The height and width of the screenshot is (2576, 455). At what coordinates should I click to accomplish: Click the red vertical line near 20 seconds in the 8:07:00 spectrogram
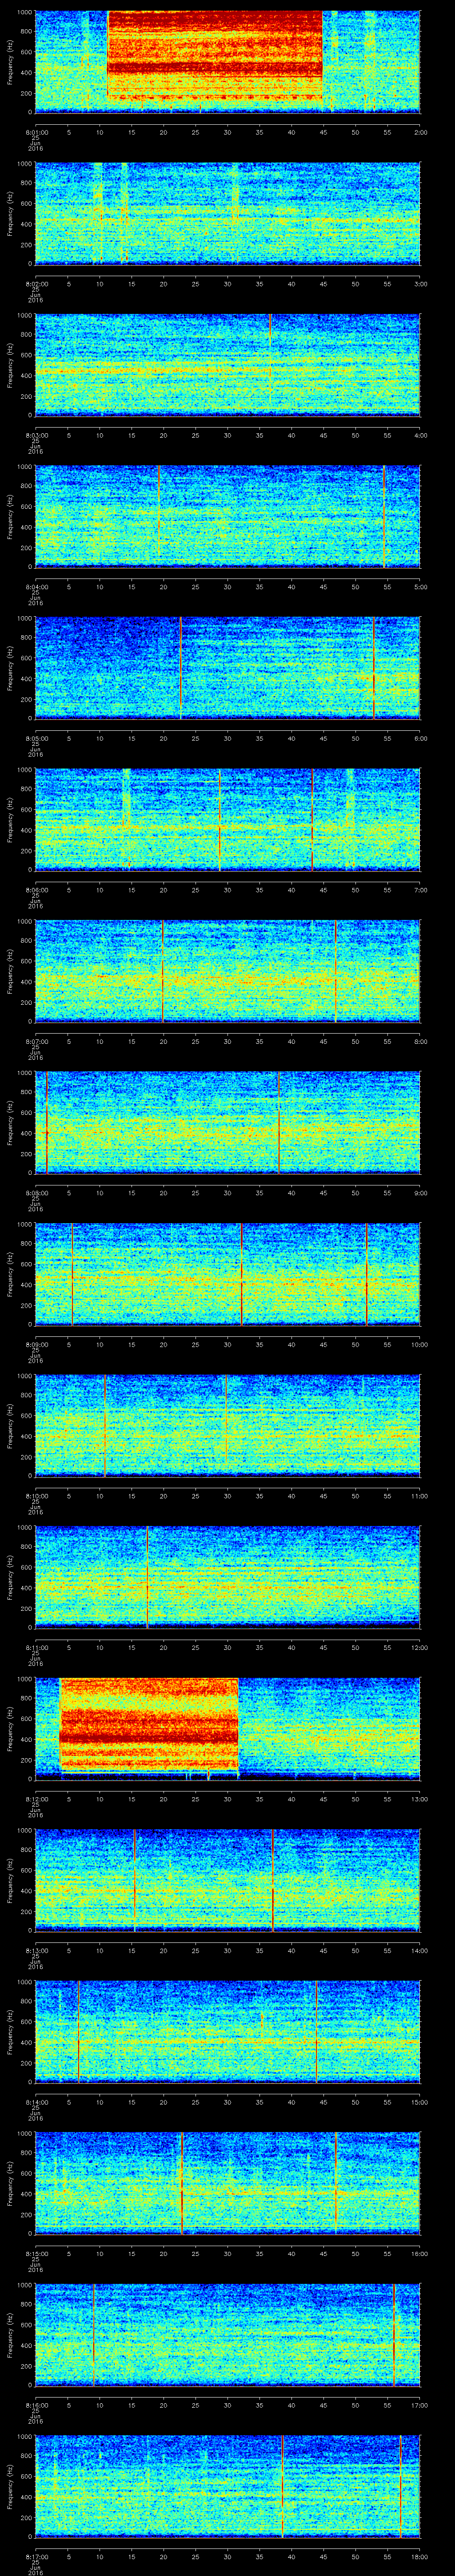(x=162, y=971)
